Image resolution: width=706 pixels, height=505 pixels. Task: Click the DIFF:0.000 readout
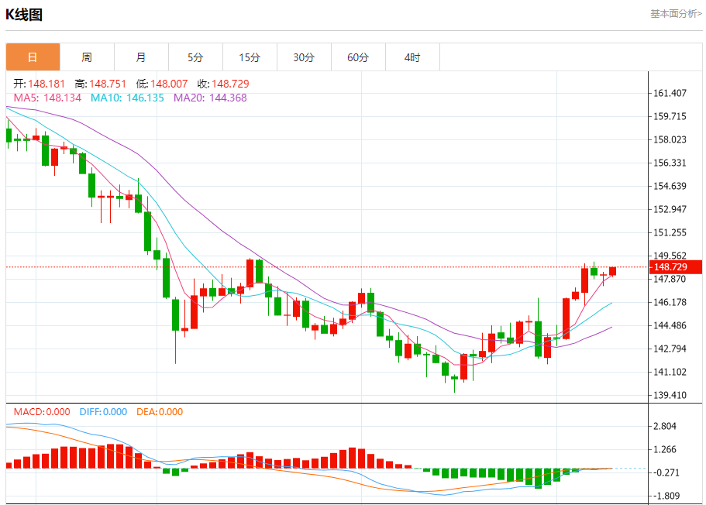click(x=103, y=412)
